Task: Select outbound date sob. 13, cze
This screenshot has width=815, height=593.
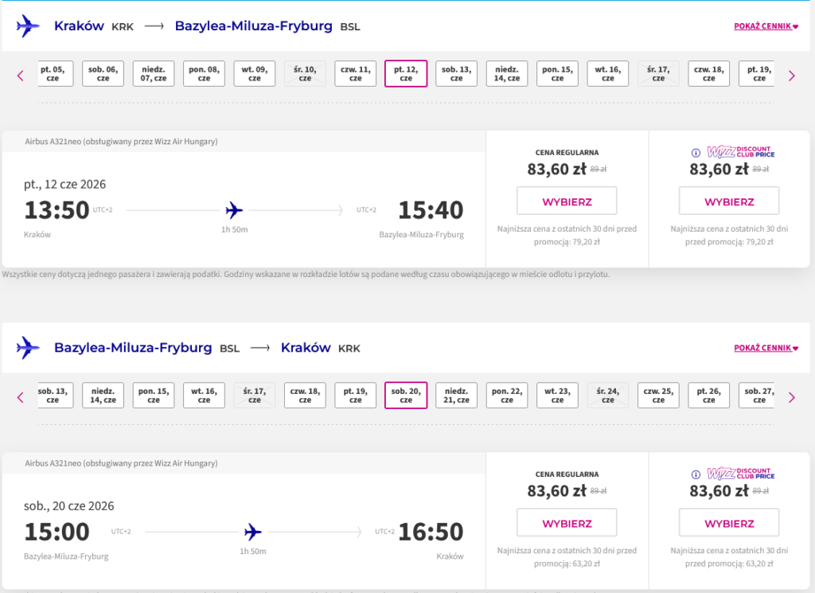Action: (456, 73)
